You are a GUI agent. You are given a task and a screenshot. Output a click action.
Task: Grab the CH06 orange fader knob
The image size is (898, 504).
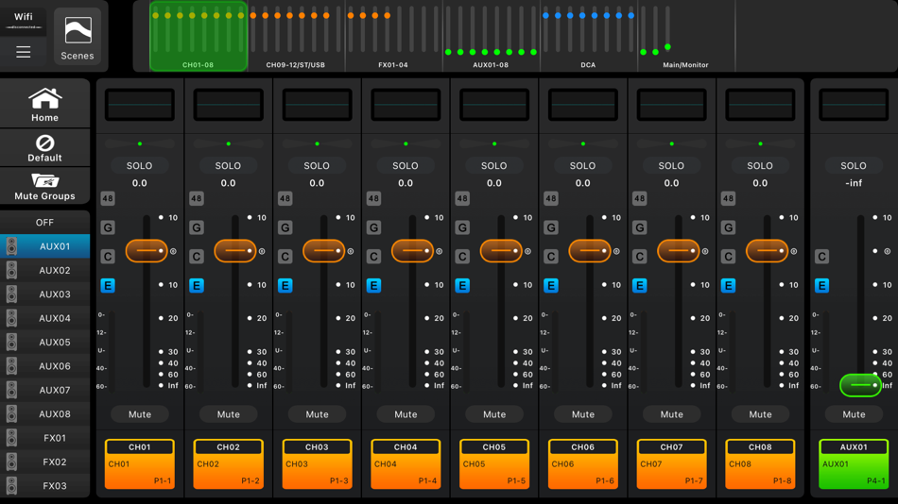click(590, 250)
